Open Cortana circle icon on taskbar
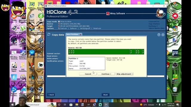Viewport: 191px width, 107px height. pos(59,105)
